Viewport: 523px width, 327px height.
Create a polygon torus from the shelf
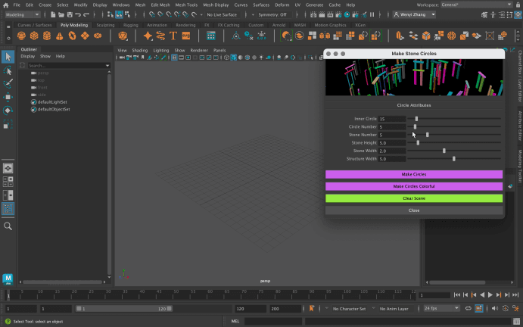click(72, 36)
